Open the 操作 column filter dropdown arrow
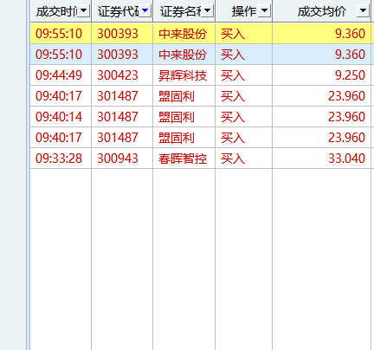Image resolution: width=374 pixels, height=350 pixels. pyautogui.click(x=264, y=11)
